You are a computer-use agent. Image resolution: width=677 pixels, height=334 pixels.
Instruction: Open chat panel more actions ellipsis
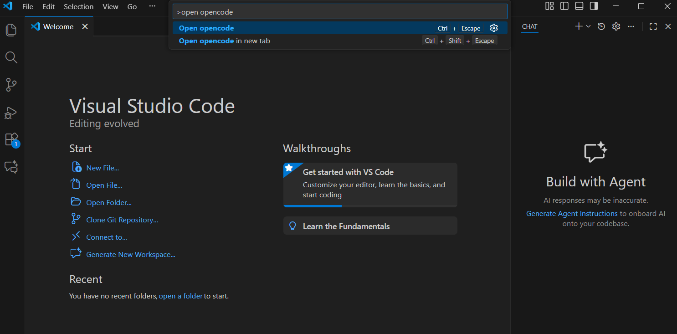631,26
